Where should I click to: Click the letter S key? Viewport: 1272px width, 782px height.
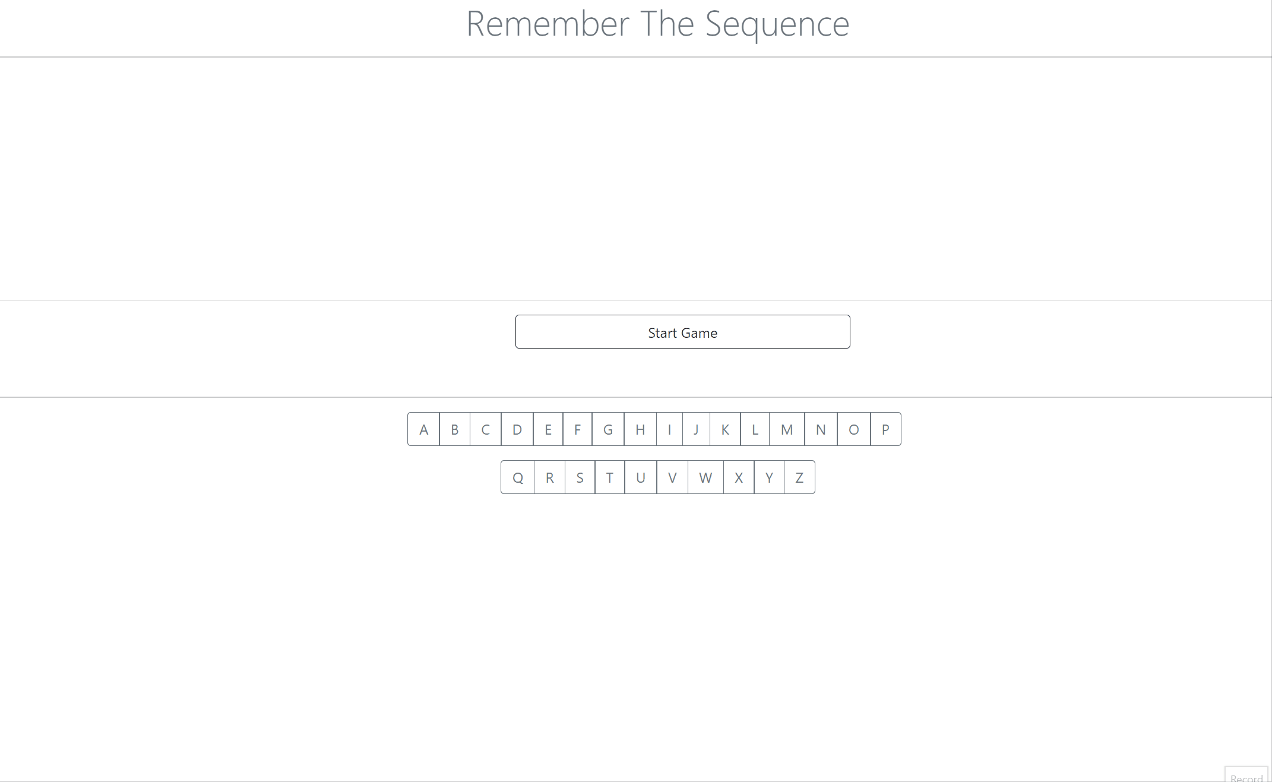pyautogui.click(x=580, y=477)
